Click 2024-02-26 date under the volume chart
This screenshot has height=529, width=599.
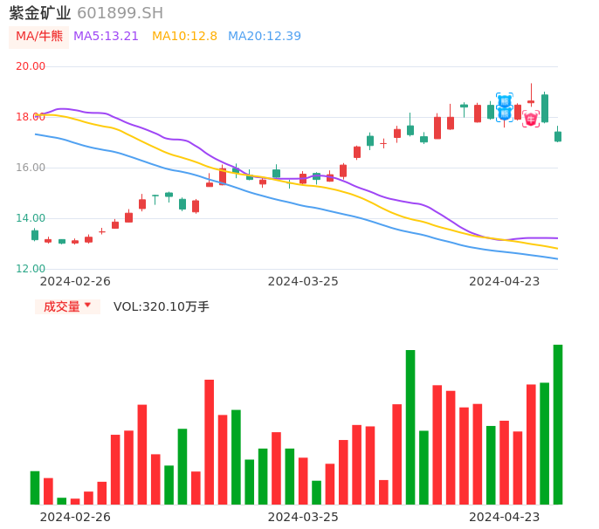click(75, 517)
